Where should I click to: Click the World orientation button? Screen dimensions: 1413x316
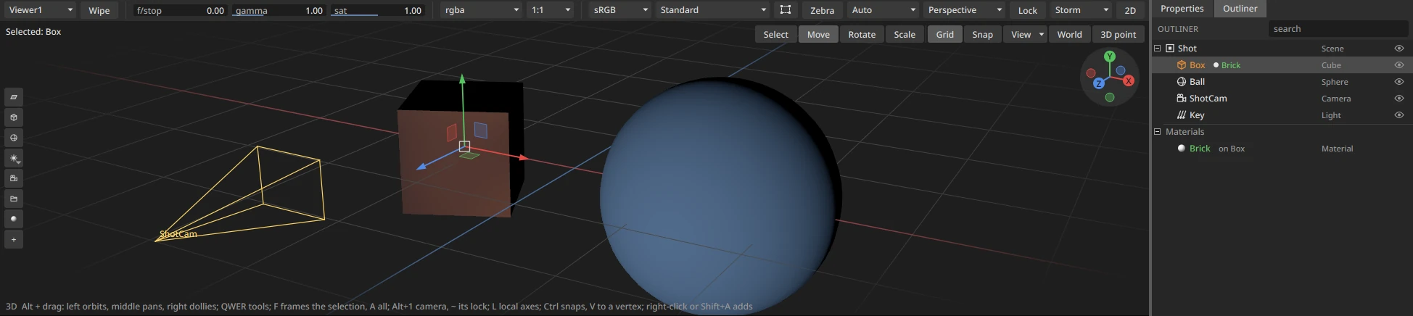point(1069,34)
